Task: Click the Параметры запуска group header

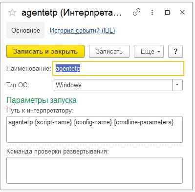Action: click(x=42, y=100)
